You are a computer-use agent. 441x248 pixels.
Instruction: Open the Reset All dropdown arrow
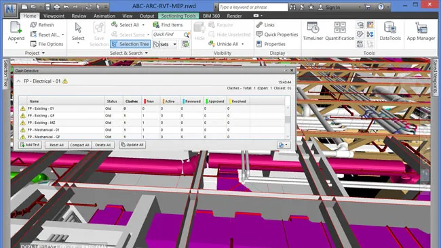(62, 35)
